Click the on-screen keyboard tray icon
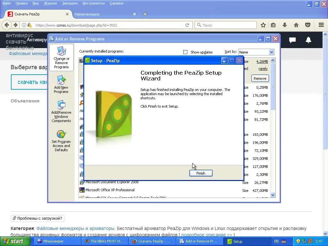328x246 pixels. tap(284, 242)
